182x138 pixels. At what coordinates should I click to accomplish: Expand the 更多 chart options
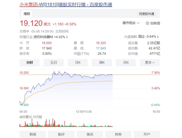click(x=150, y=62)
